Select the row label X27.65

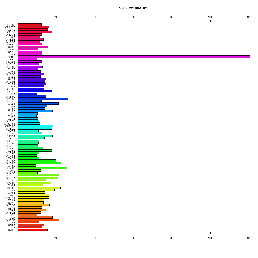point(11,183)
